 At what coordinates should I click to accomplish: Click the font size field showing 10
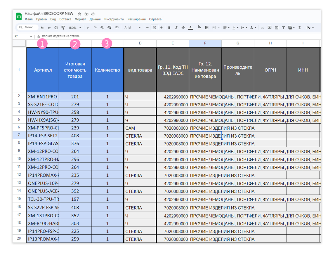pyautogui.click(x=154, y=27)
